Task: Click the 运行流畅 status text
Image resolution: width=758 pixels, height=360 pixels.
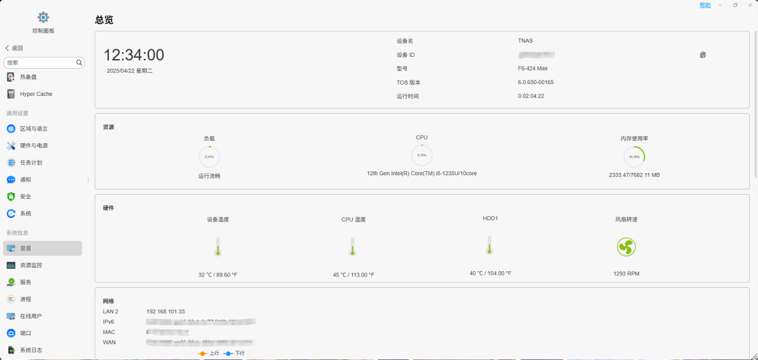Action: point(209,176)
